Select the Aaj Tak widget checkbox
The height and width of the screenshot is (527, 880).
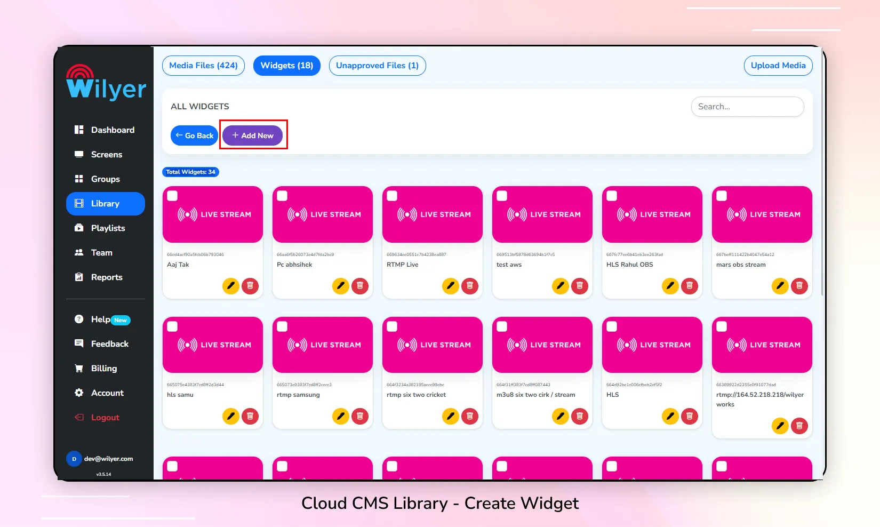pyautogui.click(x=172, y=196)
